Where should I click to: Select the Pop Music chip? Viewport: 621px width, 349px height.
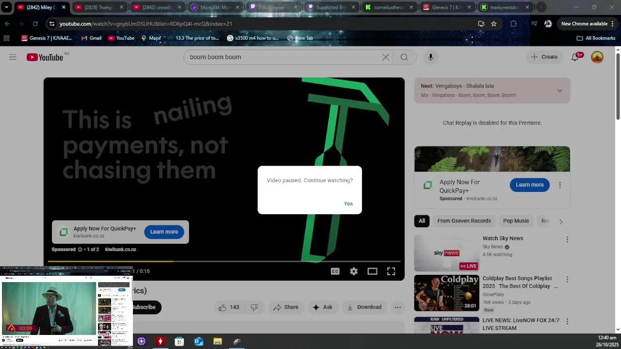(516, 221)
